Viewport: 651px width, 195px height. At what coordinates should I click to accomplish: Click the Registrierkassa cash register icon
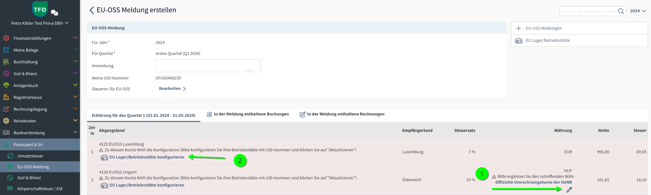click(6, 97)
